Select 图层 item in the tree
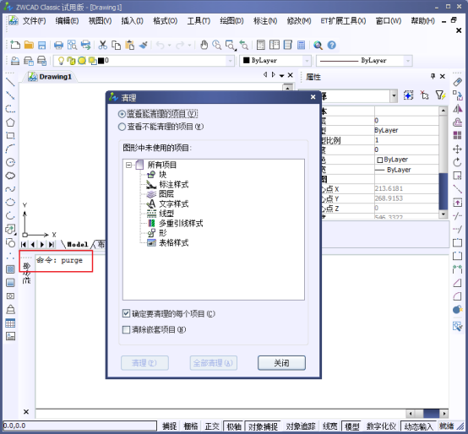This screenshot has height=434, width=468. (x=166, y=194)
